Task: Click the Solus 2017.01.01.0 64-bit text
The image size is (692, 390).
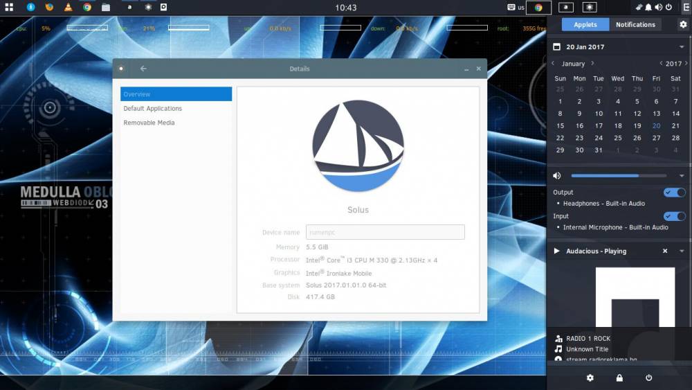Action: (x=346, y=285)
